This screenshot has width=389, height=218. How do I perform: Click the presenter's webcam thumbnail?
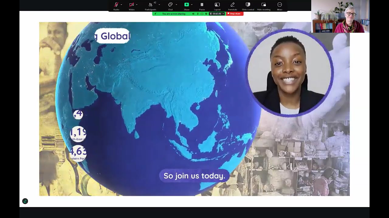tap(340, 16)
